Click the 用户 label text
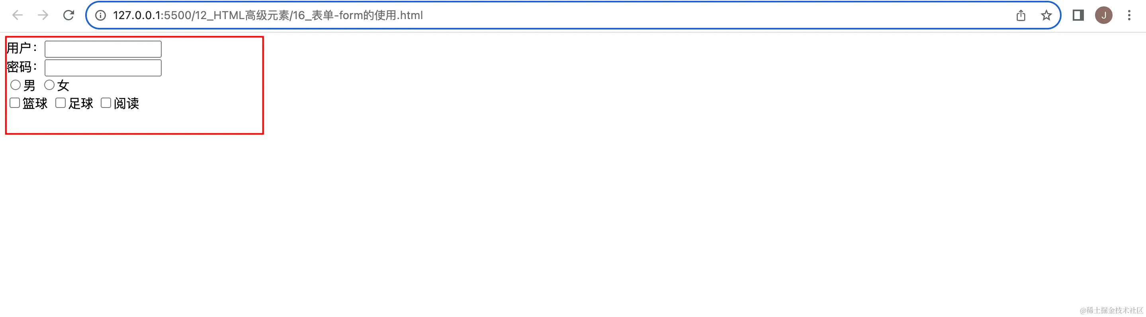 tap(21, 49)
